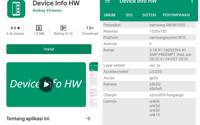Viewport: 200px width, 125px height.
Task: Tap the Lainnya row label
Action: click(x=110, y=101)
